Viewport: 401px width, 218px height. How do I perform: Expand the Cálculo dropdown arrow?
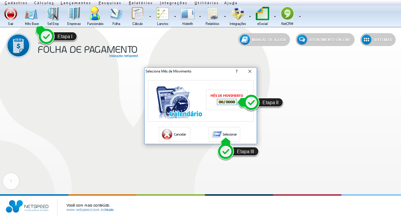(x=150, y=16)
